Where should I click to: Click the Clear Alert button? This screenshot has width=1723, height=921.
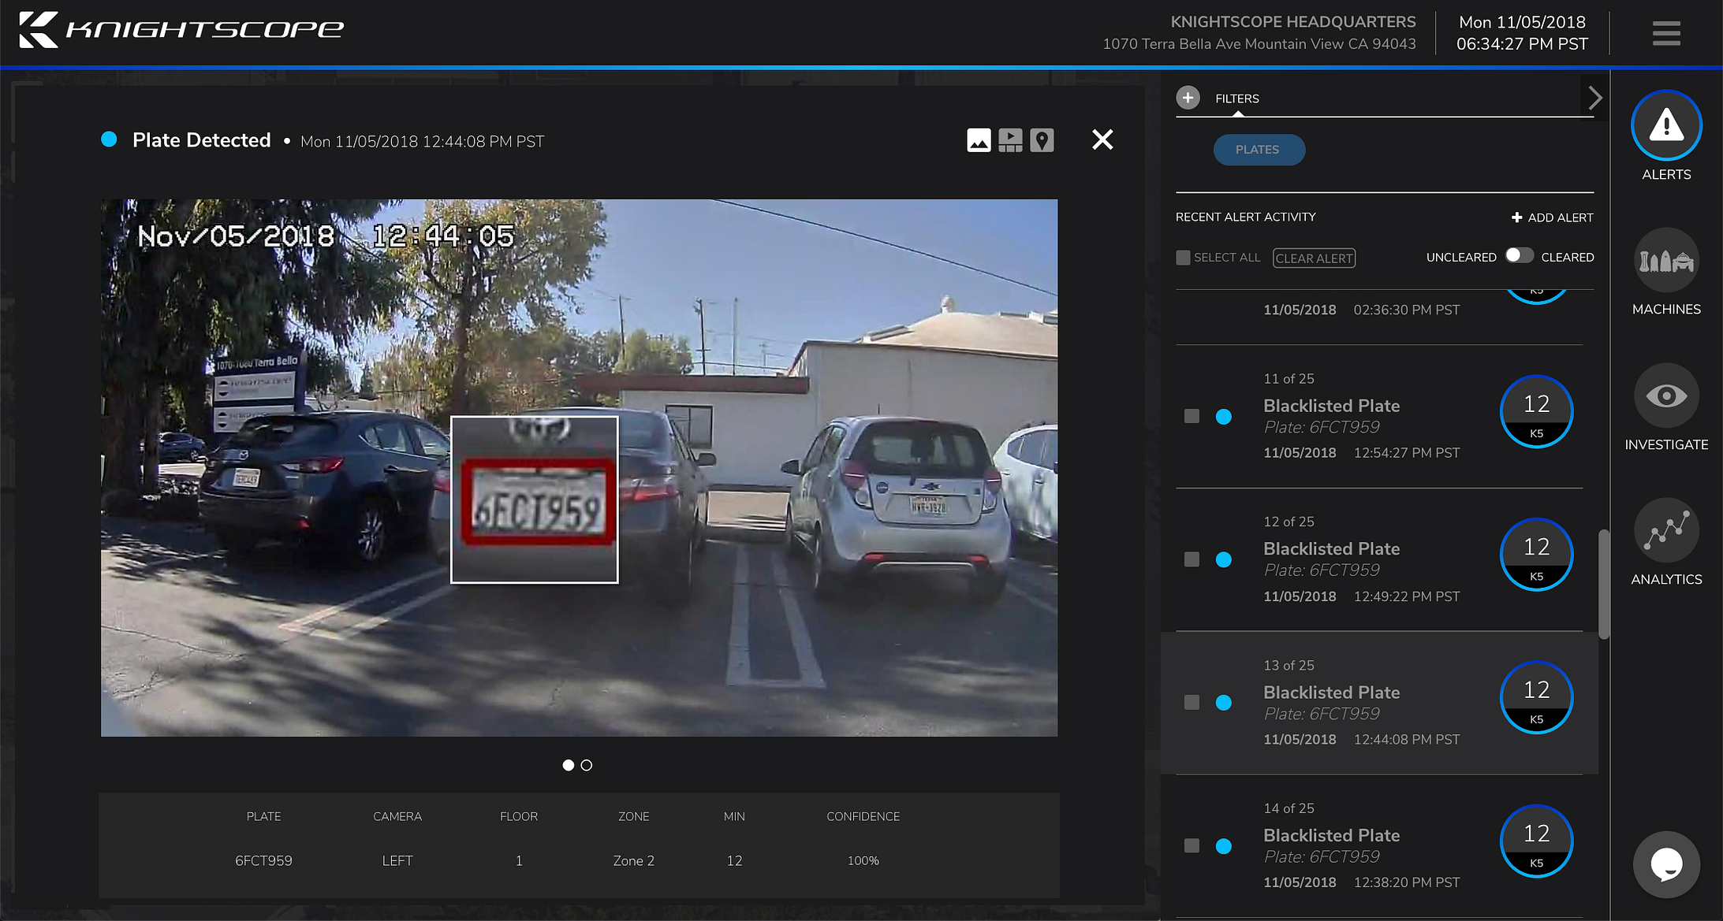point(1314,258)
